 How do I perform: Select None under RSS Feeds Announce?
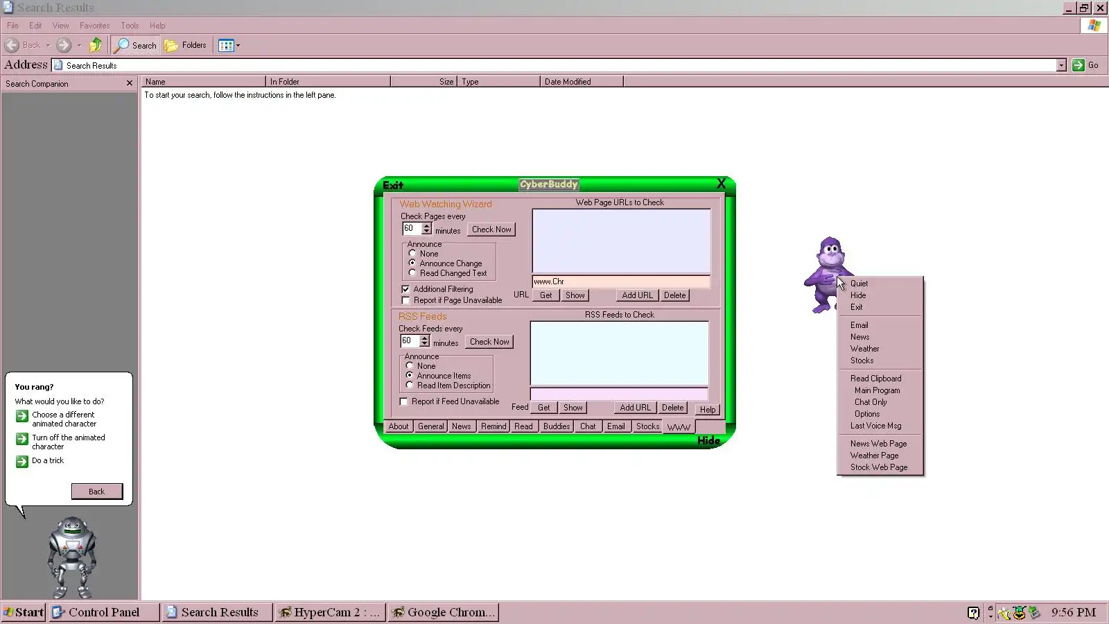(410, 366)
